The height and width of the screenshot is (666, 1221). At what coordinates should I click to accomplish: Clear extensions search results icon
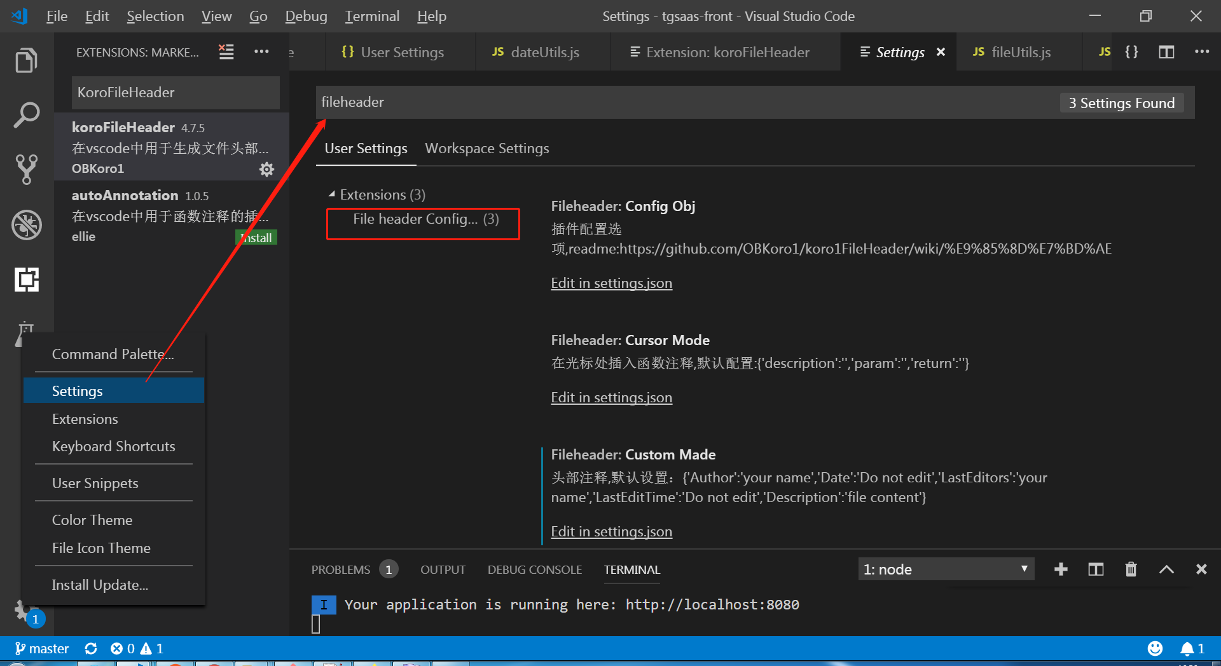[226, 51]
